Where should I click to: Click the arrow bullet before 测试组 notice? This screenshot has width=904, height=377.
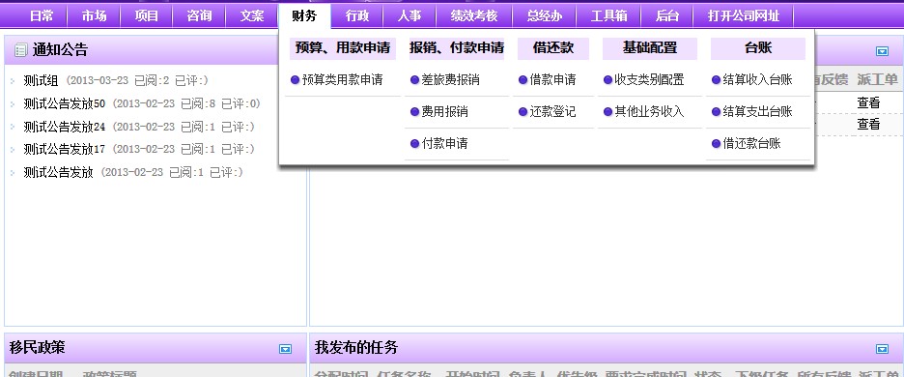[13, 81]
